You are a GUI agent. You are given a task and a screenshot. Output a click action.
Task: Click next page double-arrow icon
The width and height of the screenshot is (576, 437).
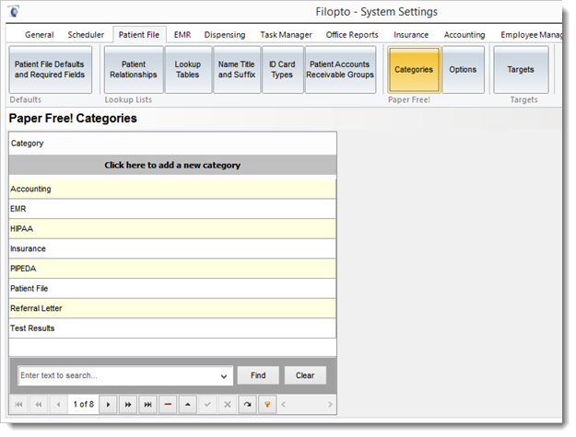[128, 405]
